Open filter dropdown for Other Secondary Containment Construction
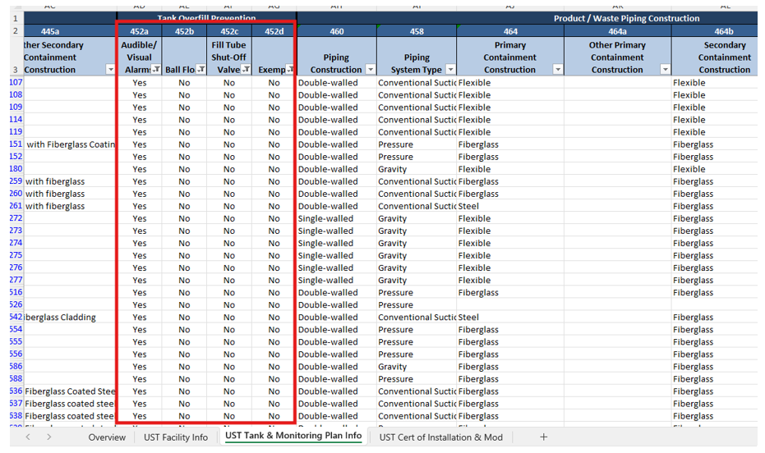This screenshot has height=453, width=765. (111, 70)
